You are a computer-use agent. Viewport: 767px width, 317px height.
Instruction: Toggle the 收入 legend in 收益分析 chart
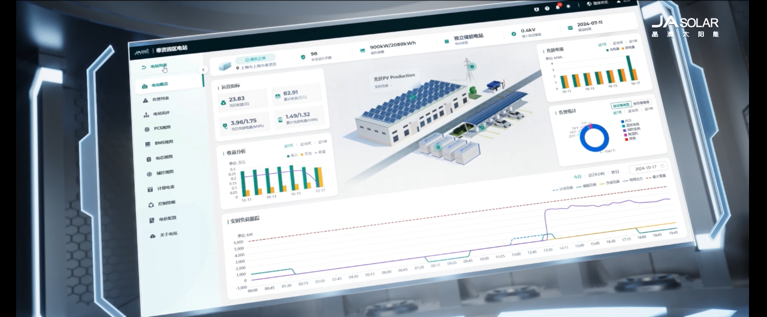click(292, 156)
